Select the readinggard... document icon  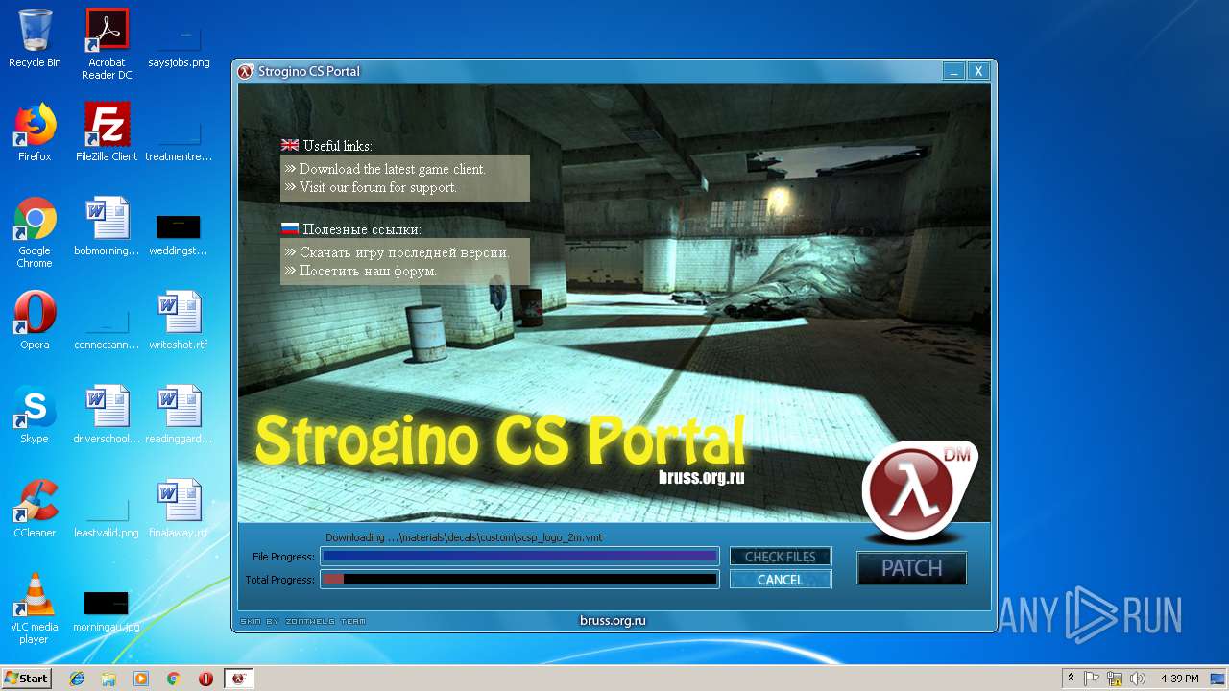pyautogui.click(x=179, y=415)
